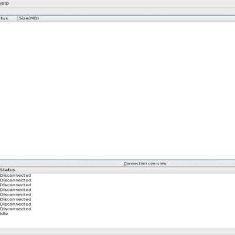Toggle the Connection overview panel bar
The height and width of the screenshot is (235, 235).
click(x=117, y=163)
